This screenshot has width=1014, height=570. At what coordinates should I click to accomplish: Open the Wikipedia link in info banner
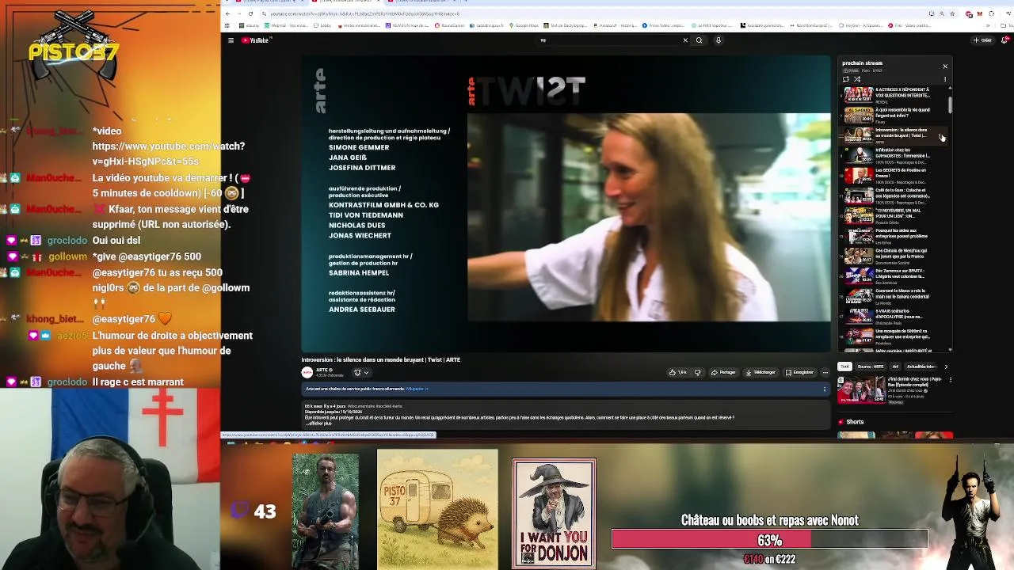[x=417, y=389]
